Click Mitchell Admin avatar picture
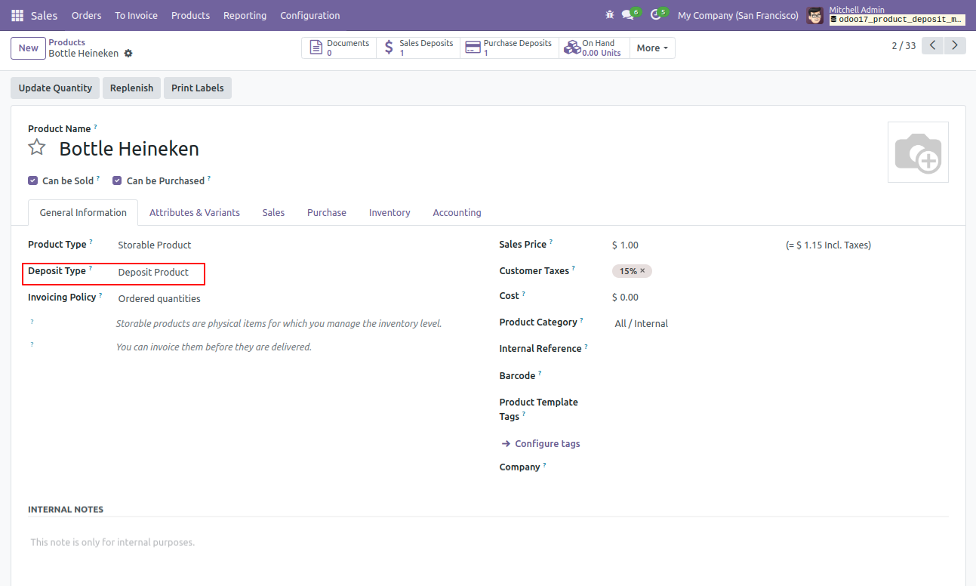This screenshot has width=976, height=586. coord(814,15)
